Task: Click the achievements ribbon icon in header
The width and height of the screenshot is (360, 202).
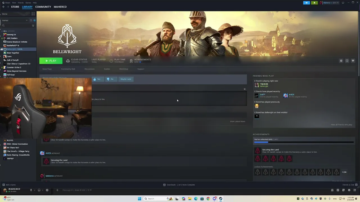Action: [131, 61]
